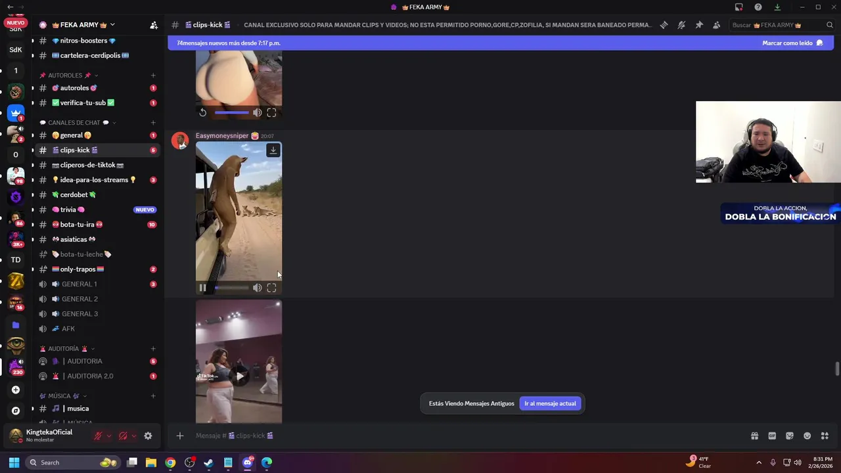Toggle fullscreen on the lion video
Screen dimensions: 841x473
(x=271, y=288)
